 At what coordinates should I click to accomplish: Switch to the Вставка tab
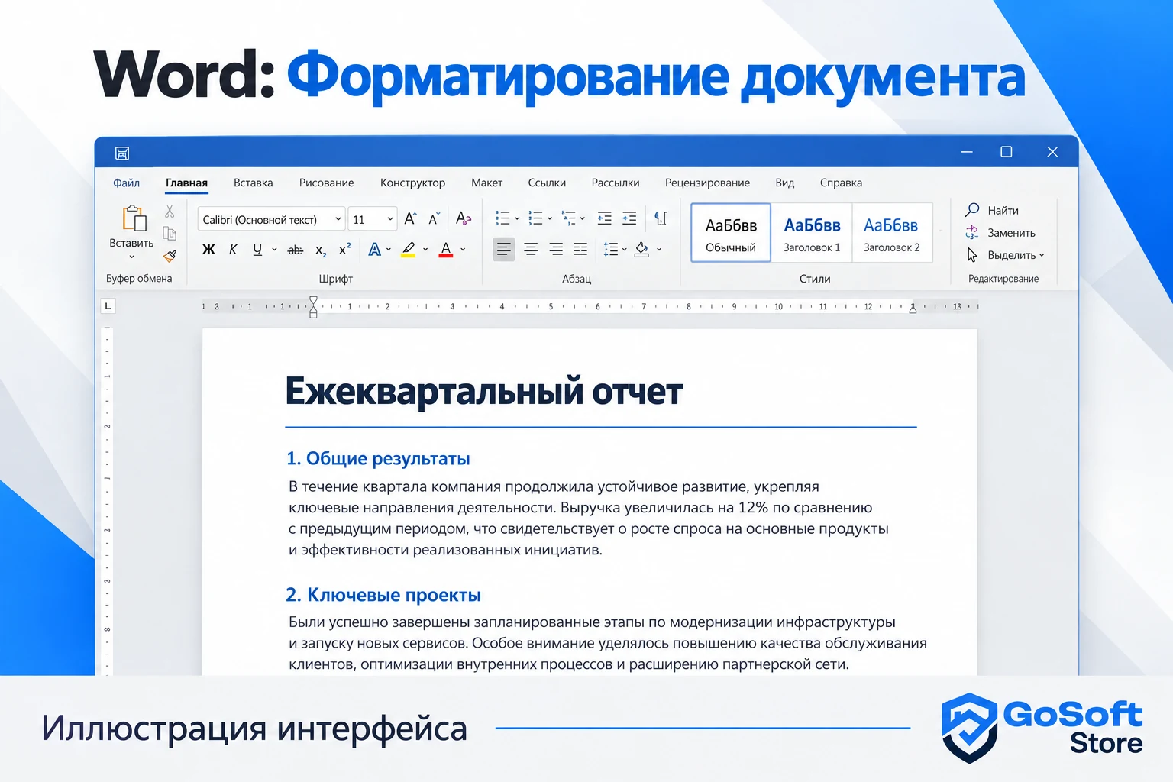[253, 183]
